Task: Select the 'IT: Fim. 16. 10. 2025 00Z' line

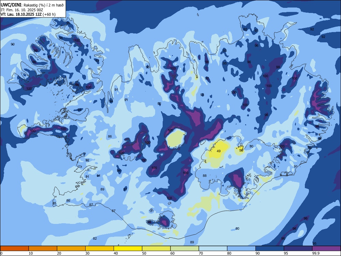Action: point(22,10)
